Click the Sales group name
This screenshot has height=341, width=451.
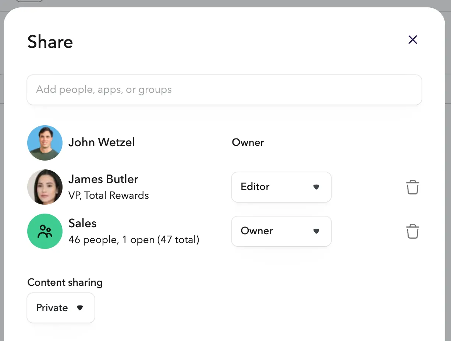click(x=83, y=224)
